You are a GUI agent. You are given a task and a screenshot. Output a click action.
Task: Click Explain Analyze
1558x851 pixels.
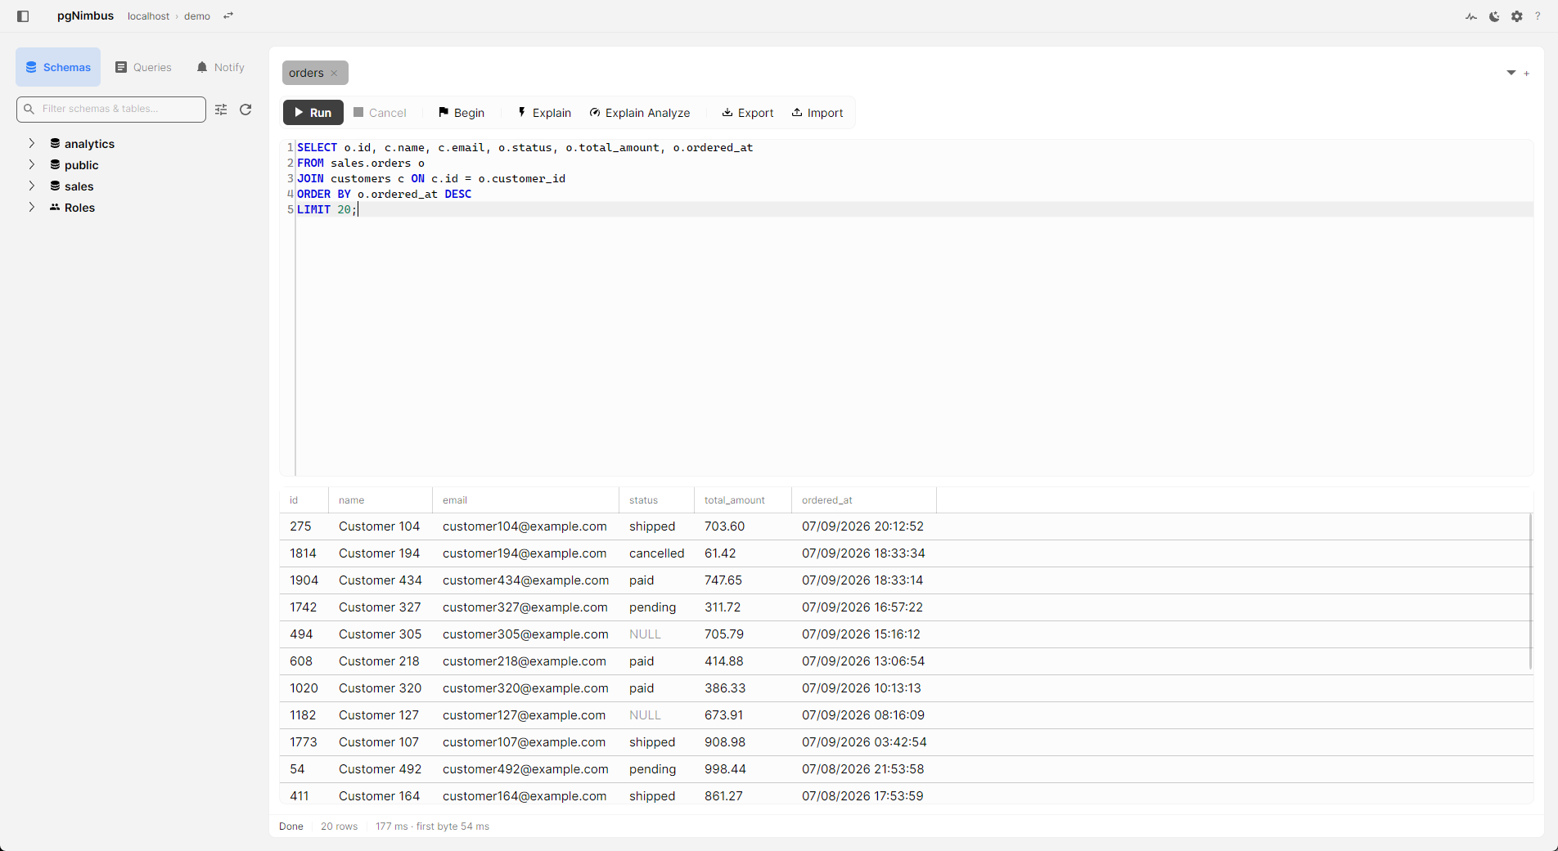click(x=640, y=113)
